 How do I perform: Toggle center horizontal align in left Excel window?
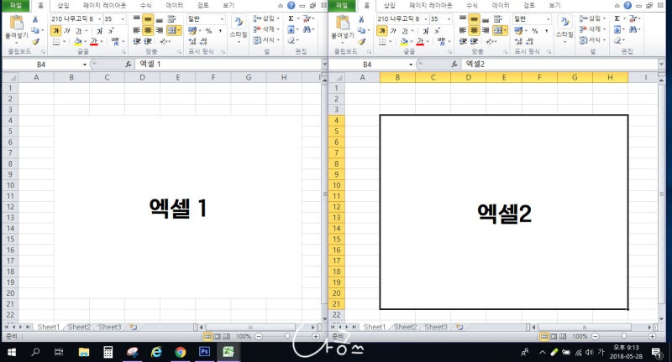(x=148, y=30)
